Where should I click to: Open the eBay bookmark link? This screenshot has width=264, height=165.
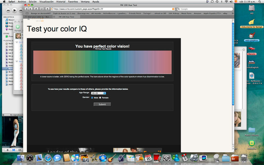tap(225, 13)
